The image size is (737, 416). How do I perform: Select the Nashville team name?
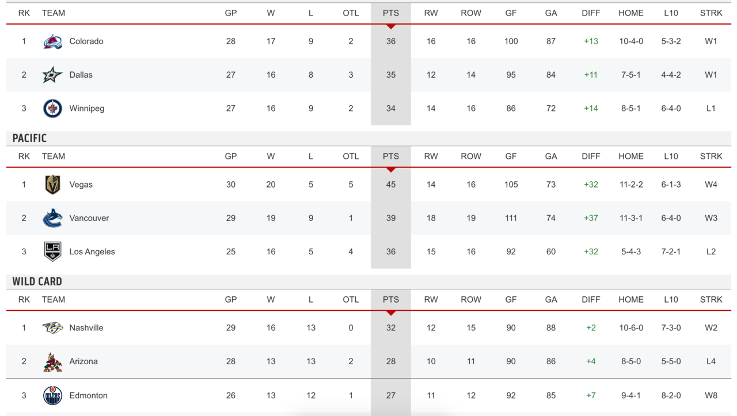[x=86, y=328]
